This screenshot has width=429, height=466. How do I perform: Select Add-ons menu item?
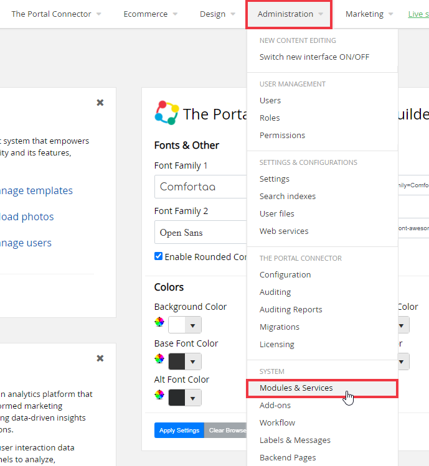[x=275, y=406]
